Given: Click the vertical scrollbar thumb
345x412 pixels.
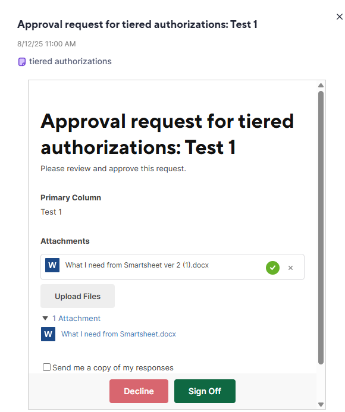Looking at the screenshot, I should click(x=321, y=228).
